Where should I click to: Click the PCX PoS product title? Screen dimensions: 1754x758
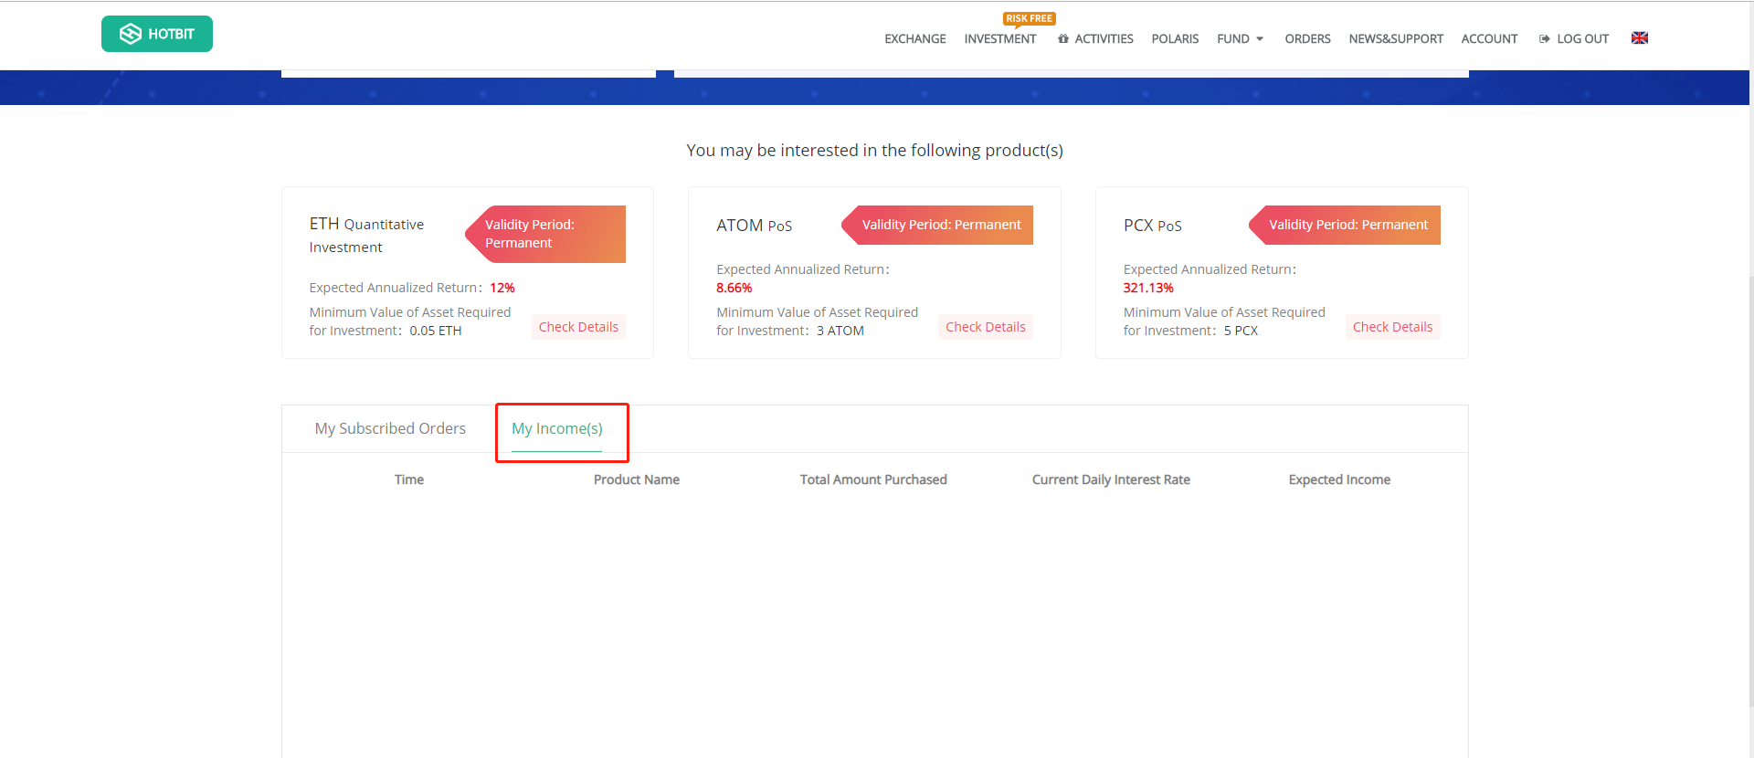(x=1152, y=226)
